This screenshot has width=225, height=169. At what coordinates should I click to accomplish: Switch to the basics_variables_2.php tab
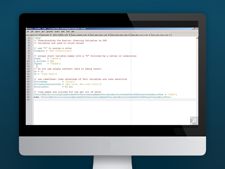coord(79,35)
